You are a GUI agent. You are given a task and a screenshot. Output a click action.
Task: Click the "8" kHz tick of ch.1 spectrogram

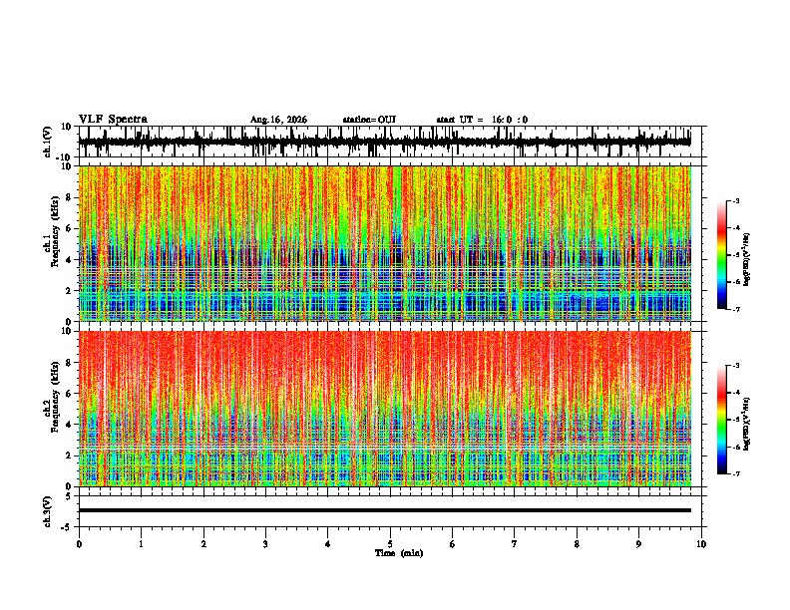(70, 197)
